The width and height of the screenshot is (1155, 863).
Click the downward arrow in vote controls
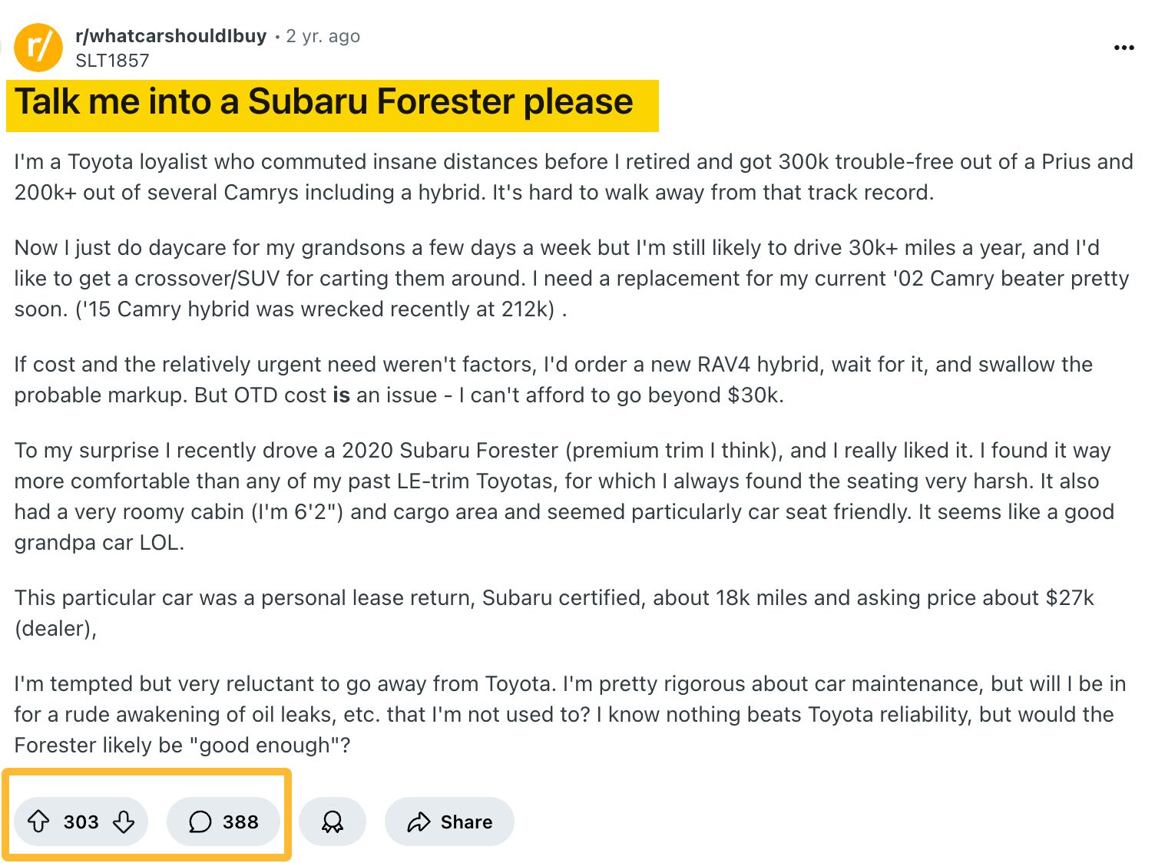pos(122,822)
